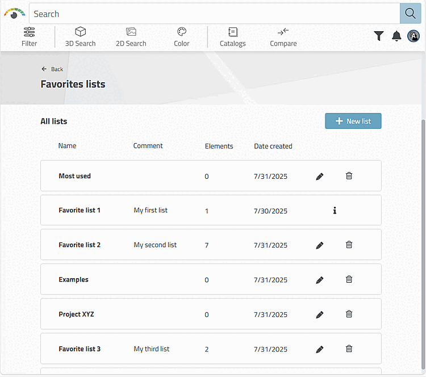The image size is (426, 377).
Task: Click the comment 'My second list'
Action: point(155,245)
